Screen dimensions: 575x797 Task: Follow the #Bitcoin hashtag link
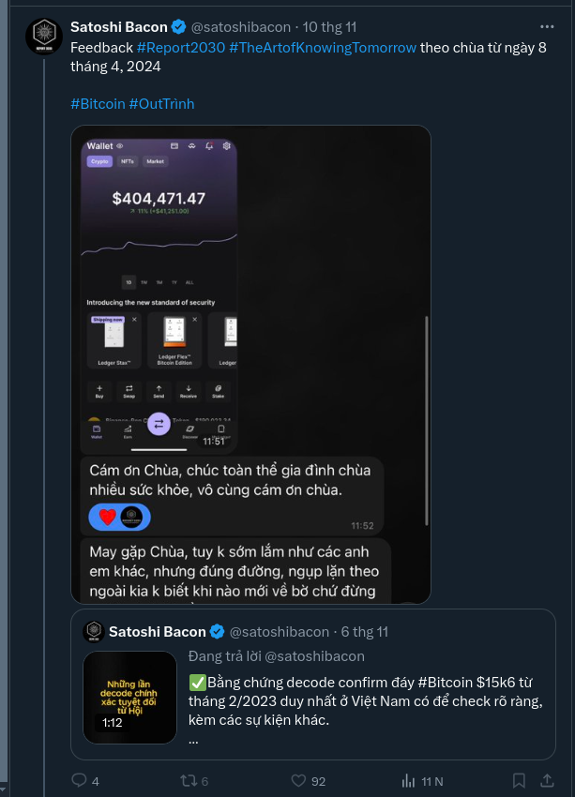point(98,104)
